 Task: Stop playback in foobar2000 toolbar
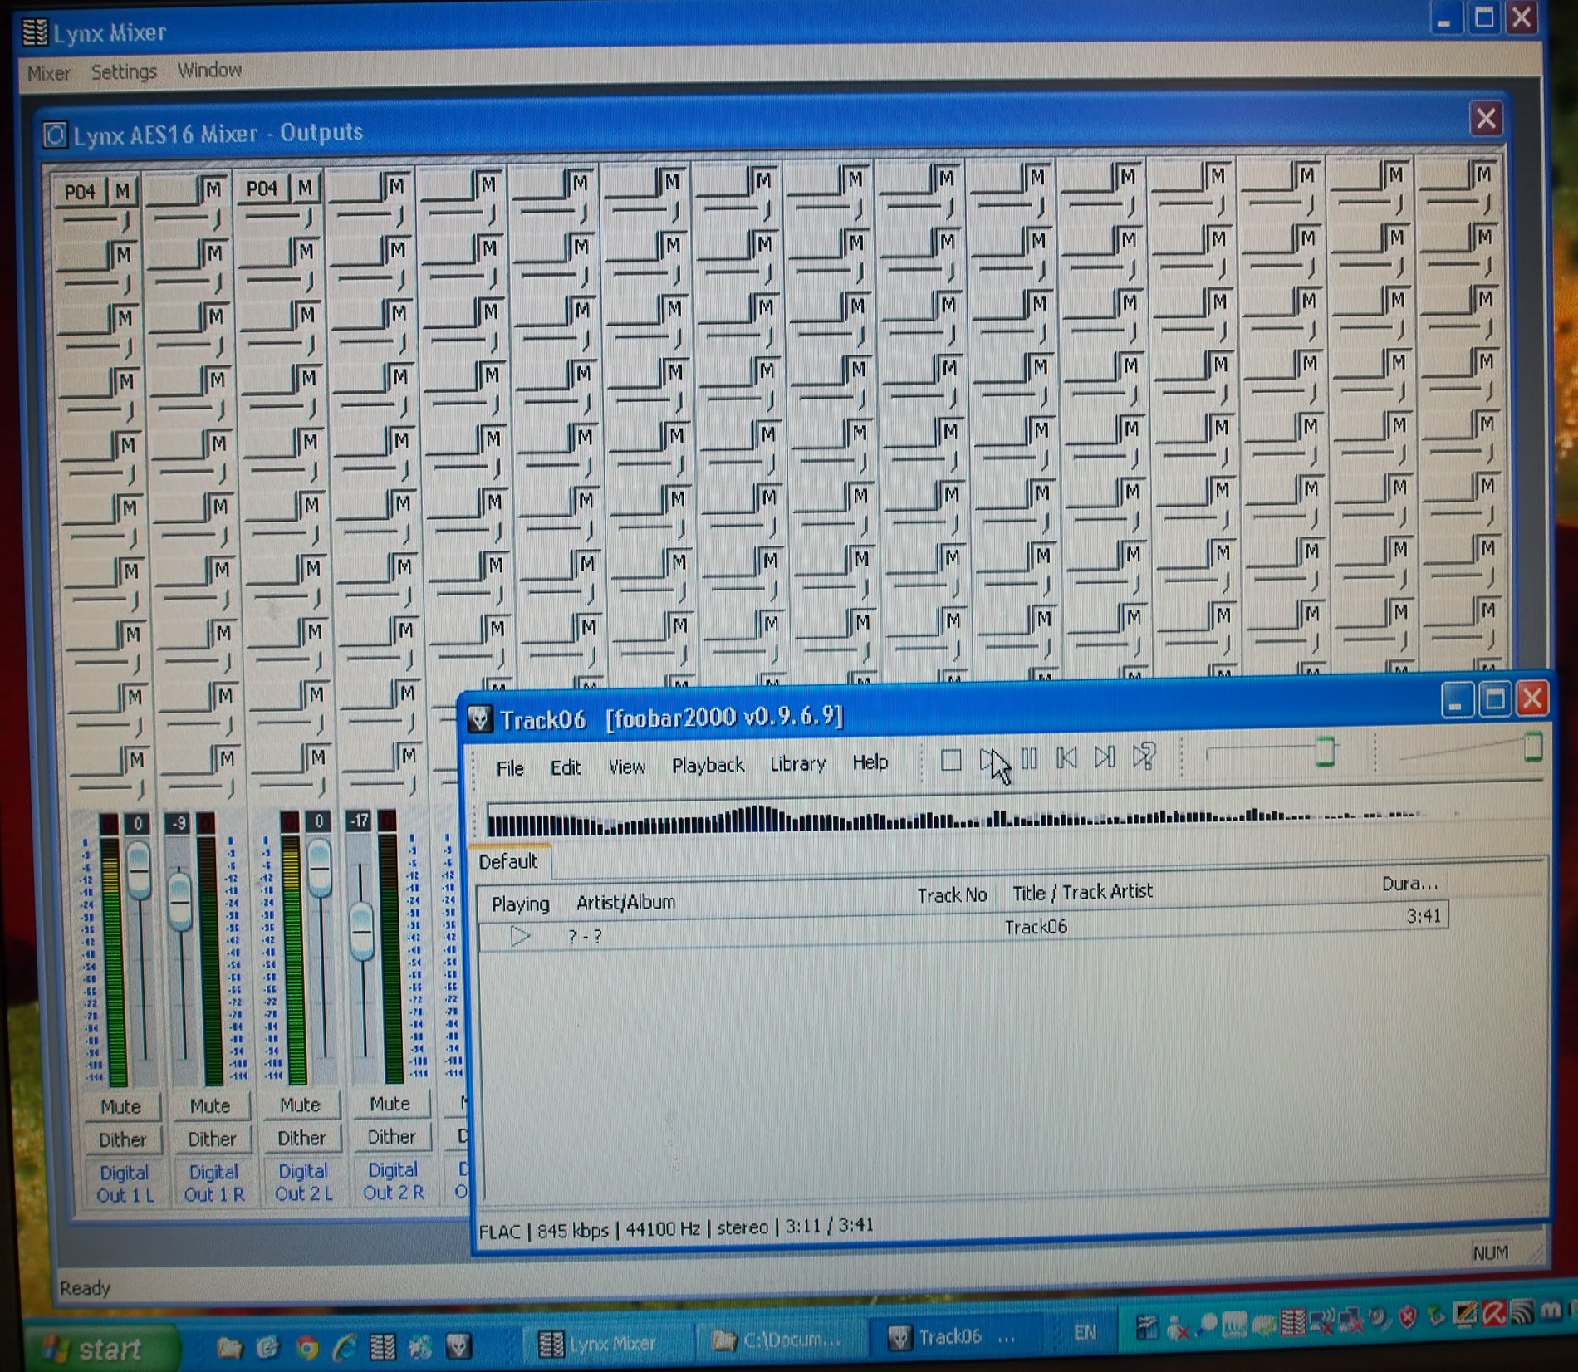[x=951, y=760]
